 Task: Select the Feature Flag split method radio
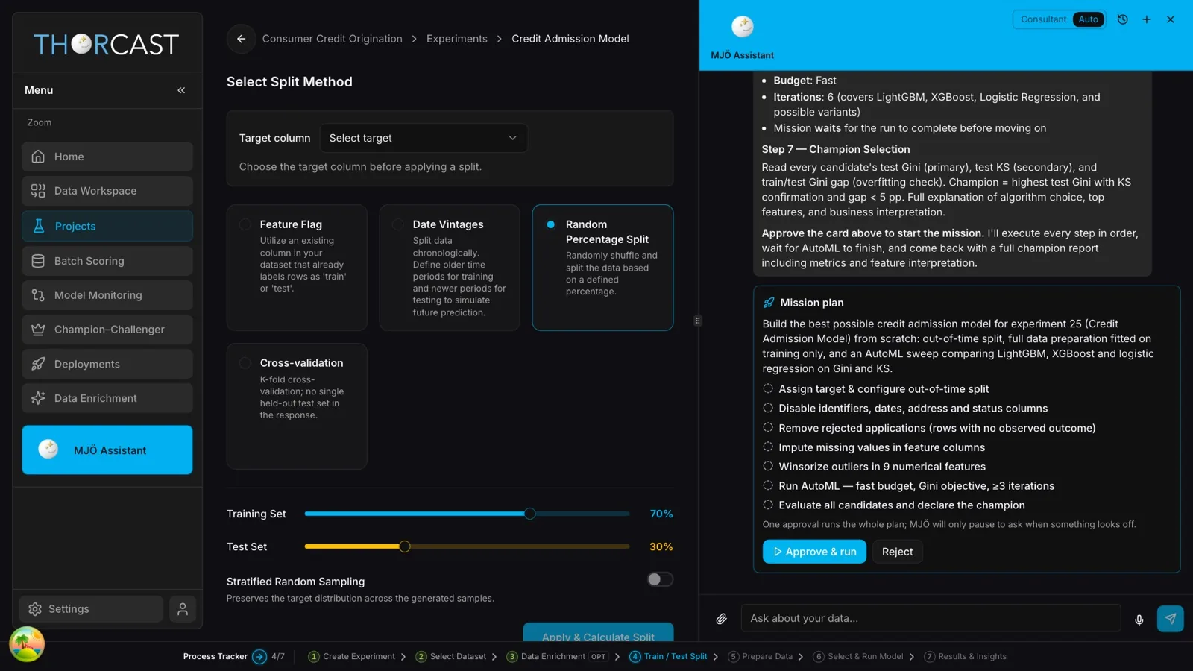[x=245, y=224]
